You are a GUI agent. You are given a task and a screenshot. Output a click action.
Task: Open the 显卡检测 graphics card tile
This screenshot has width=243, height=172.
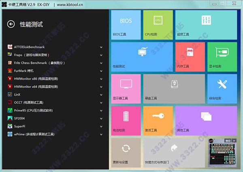[x=222, y=57]
